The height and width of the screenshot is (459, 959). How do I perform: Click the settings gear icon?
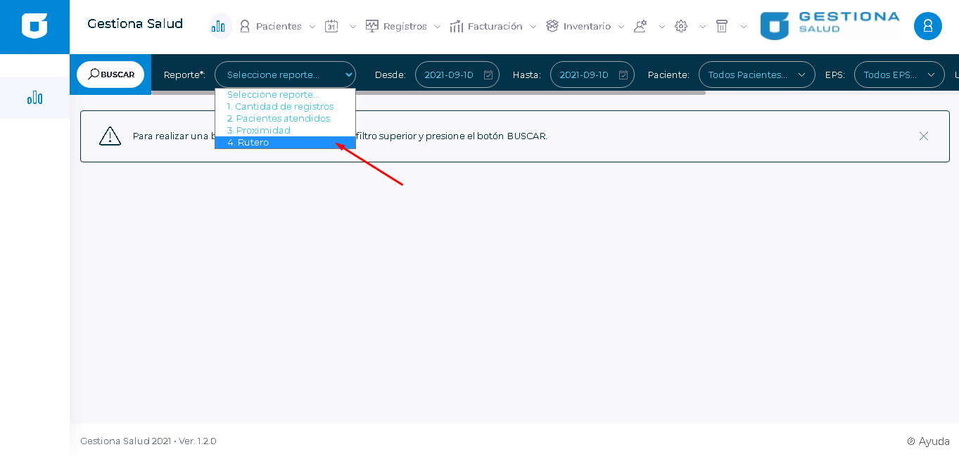tap(680, 26)
